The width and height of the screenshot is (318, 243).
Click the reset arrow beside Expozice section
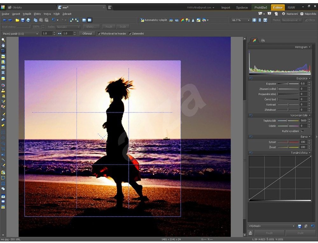[251, 78]
